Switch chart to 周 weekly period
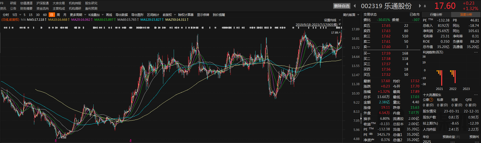Image resolution: width=481 pixels, height=143 pixels. 58,15
